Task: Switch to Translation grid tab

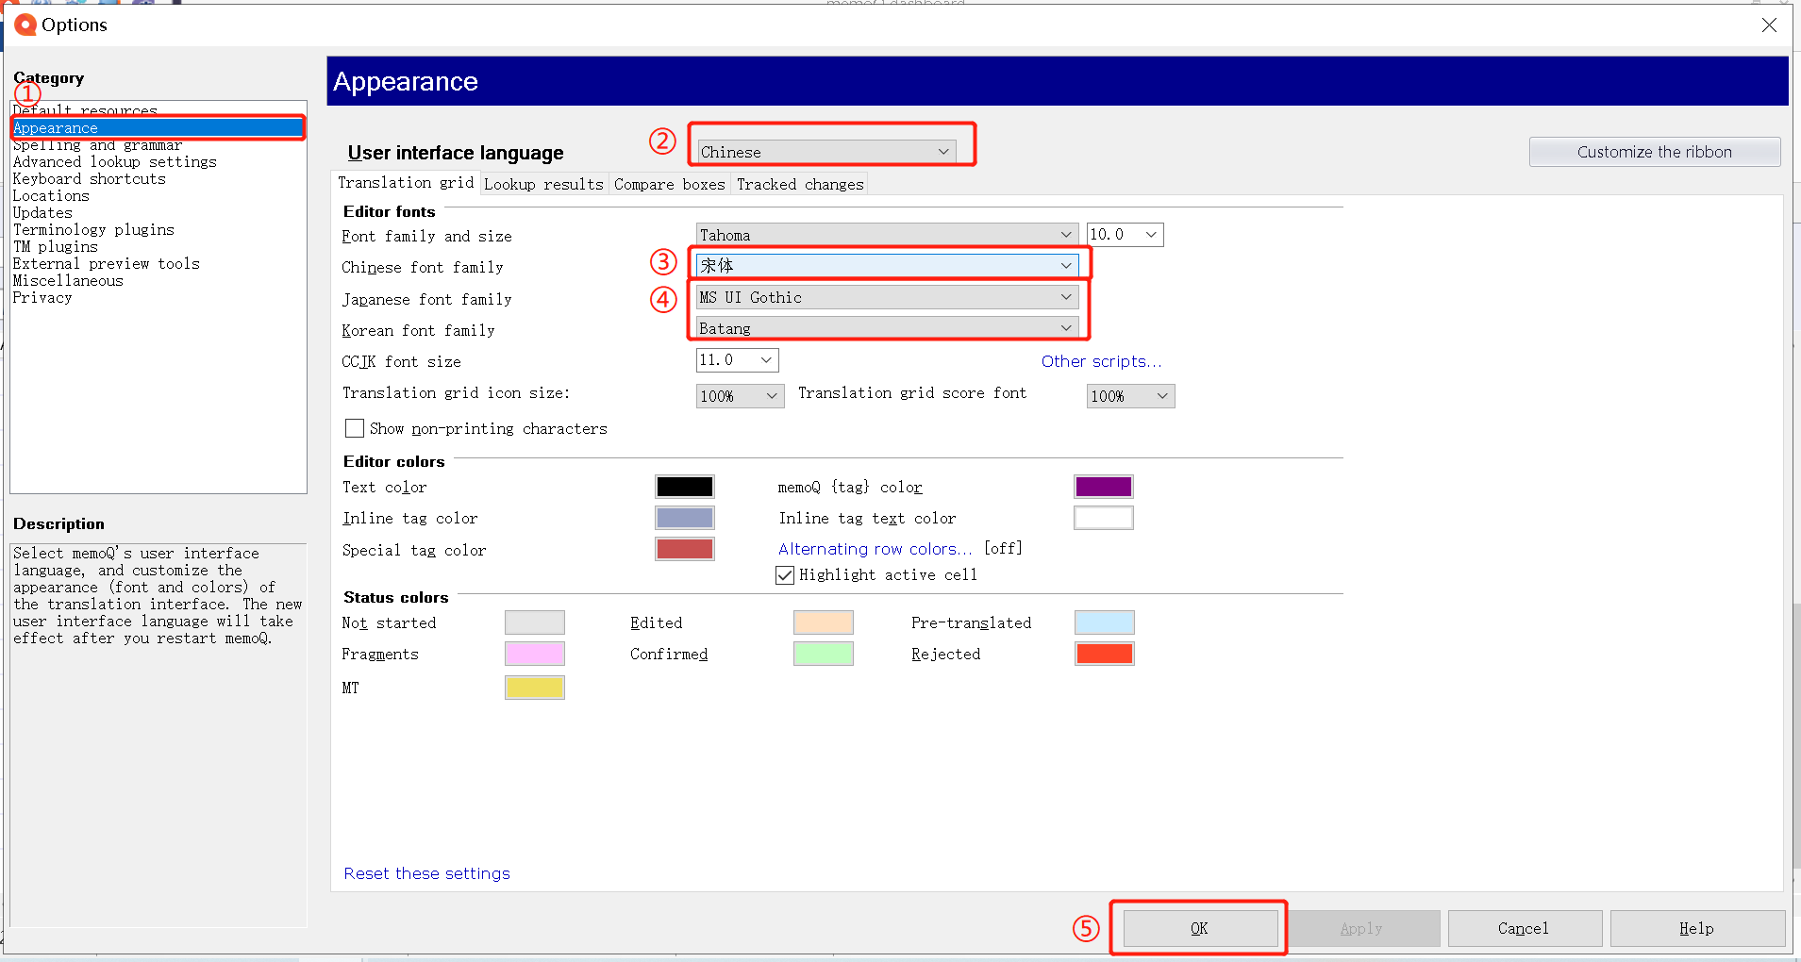Action: point(406,183)
